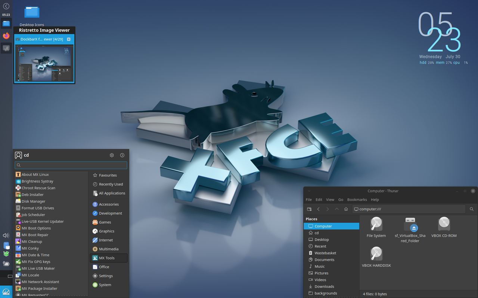Focus the Whisker menu search field

(71, 165)
